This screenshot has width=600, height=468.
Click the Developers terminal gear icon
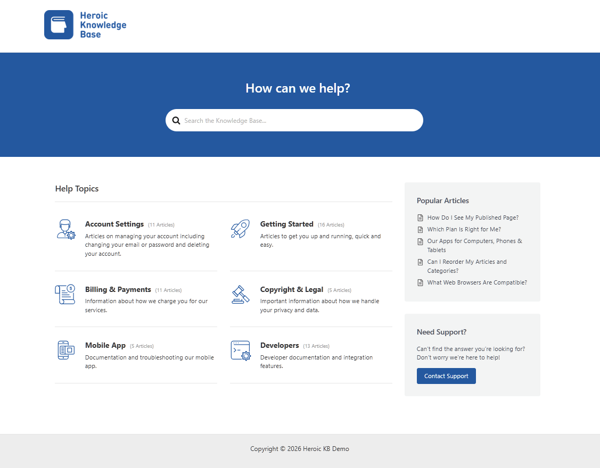click(x=241, y=350)
